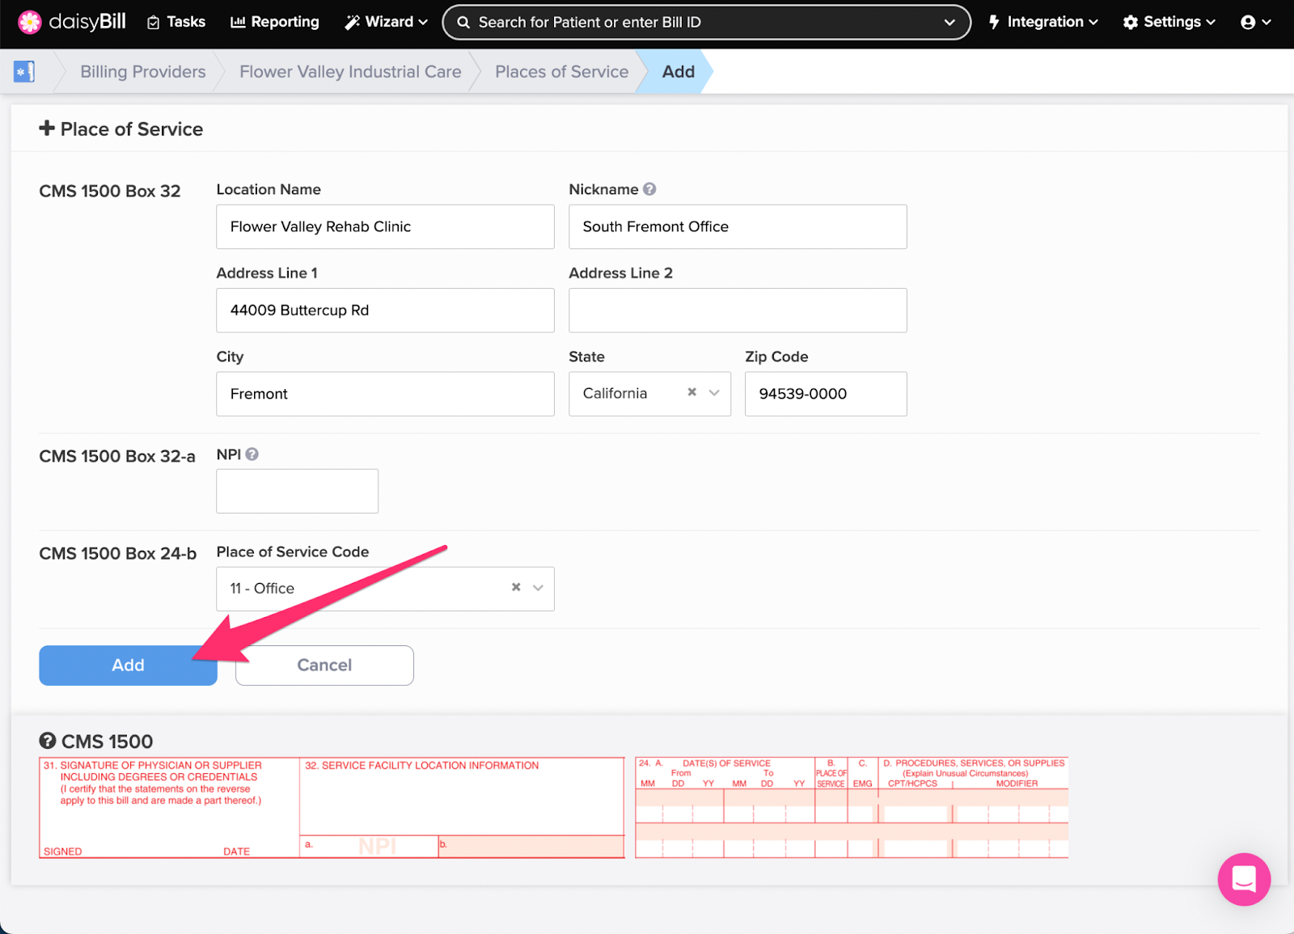Click the NPI help icon

252,454
